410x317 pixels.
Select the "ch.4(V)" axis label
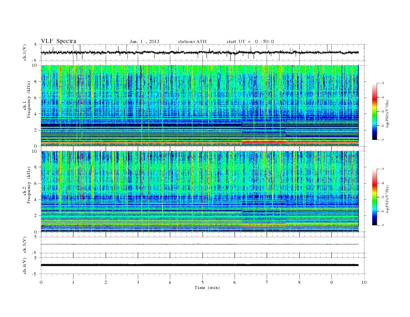(x=24, y=266)
